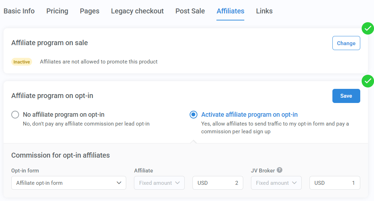
Task: Open the Links tab
Action: pos(264,11)
